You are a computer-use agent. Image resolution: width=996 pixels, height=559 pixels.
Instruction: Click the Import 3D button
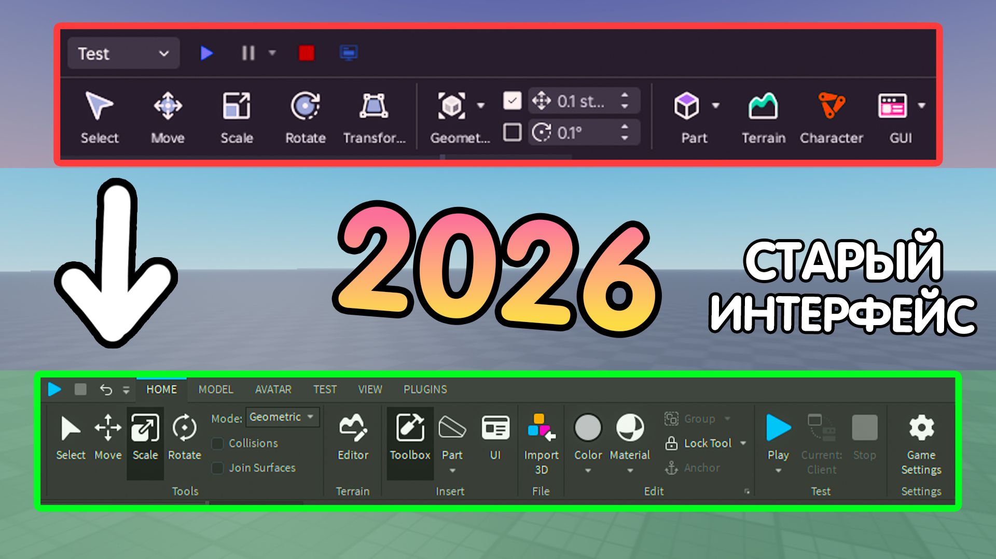(x=541, y=444)
